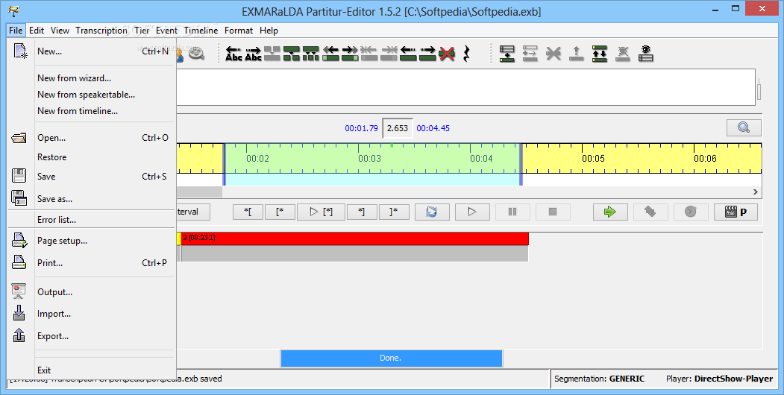
Task: Click the blue 00:04.45 selection end time
Action: pos(433,128)
